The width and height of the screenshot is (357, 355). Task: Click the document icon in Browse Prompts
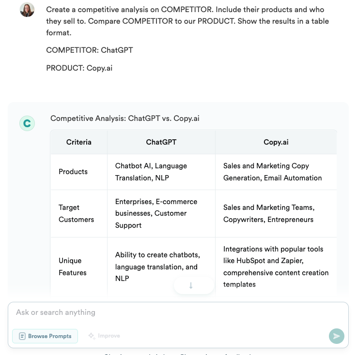click(x=22, y=336)
